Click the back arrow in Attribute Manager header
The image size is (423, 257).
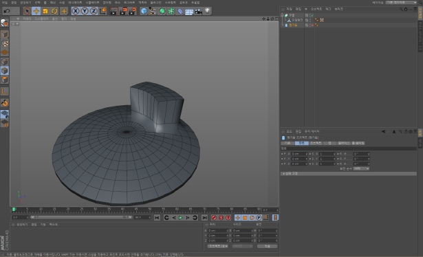click(383, 131)
